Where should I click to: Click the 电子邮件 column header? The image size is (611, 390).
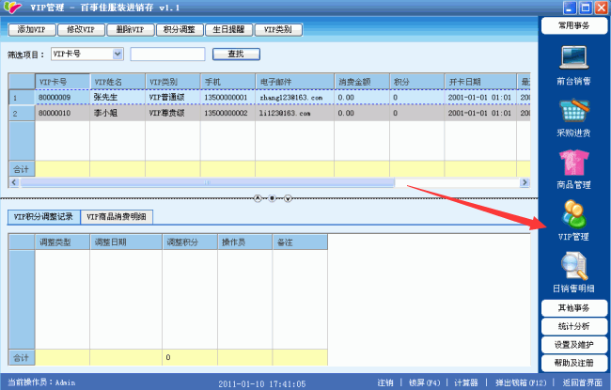coord(295,82)
